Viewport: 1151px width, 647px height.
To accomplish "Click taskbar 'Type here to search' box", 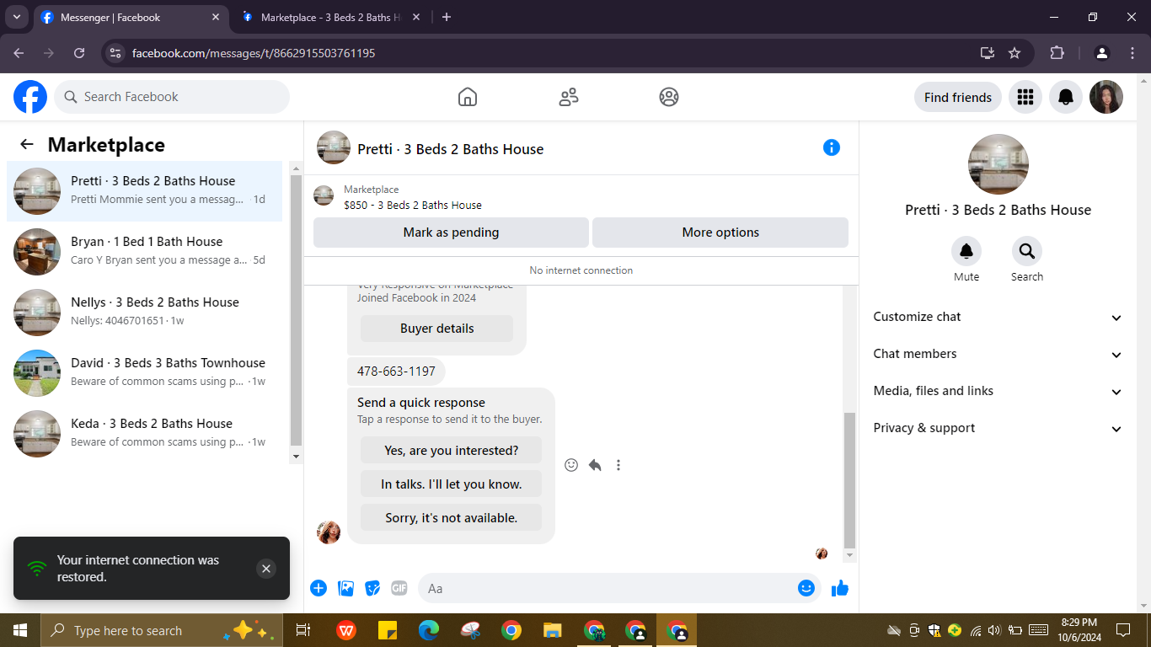I will click(162, 630).
